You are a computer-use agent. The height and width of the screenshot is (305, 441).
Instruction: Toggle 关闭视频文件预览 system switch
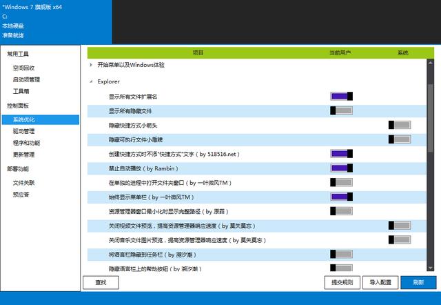pyautogui.click(x=400, y=226)
